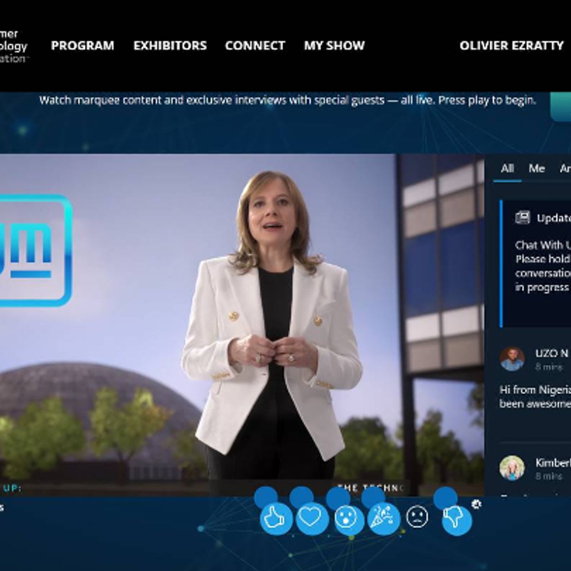Send a heart reaction
Viewport: 571px width, 571px height.
311,518
